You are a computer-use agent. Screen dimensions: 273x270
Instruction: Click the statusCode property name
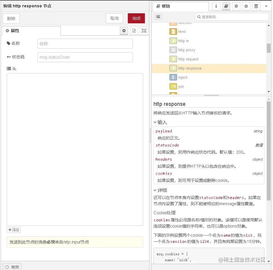coord(167,145)
